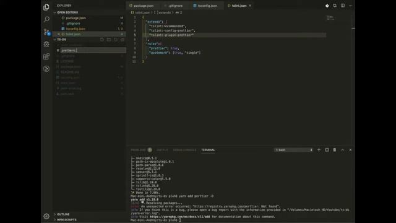Open the Output panel tab

click(x=162, y=150)
